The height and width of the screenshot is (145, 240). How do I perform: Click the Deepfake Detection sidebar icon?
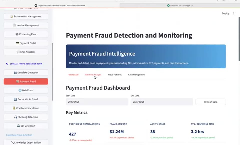pyautogui.click(x=15, y=73)
